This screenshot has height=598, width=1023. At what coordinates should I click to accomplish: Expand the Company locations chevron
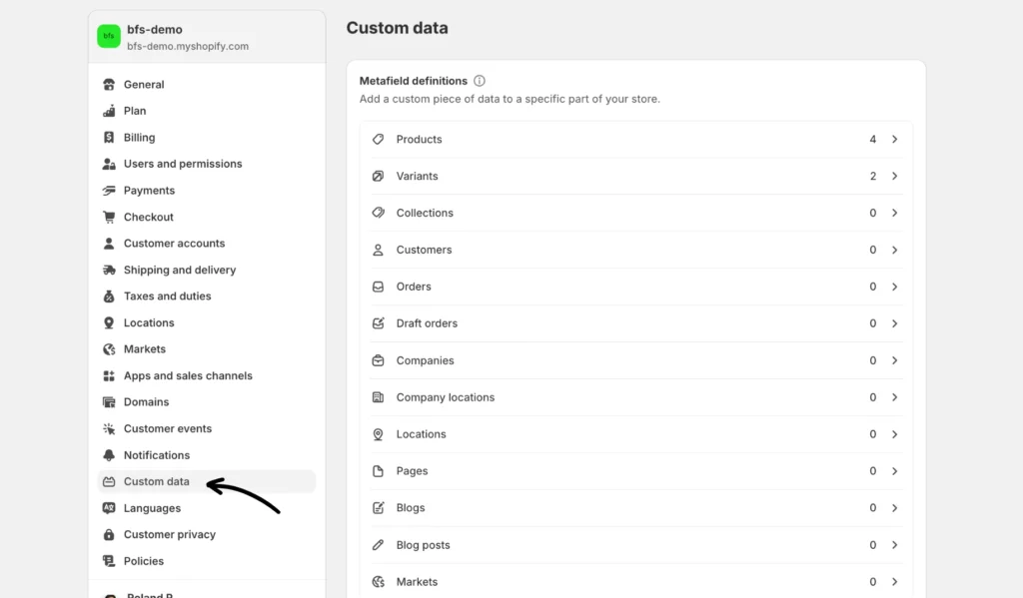click(894, 397)
